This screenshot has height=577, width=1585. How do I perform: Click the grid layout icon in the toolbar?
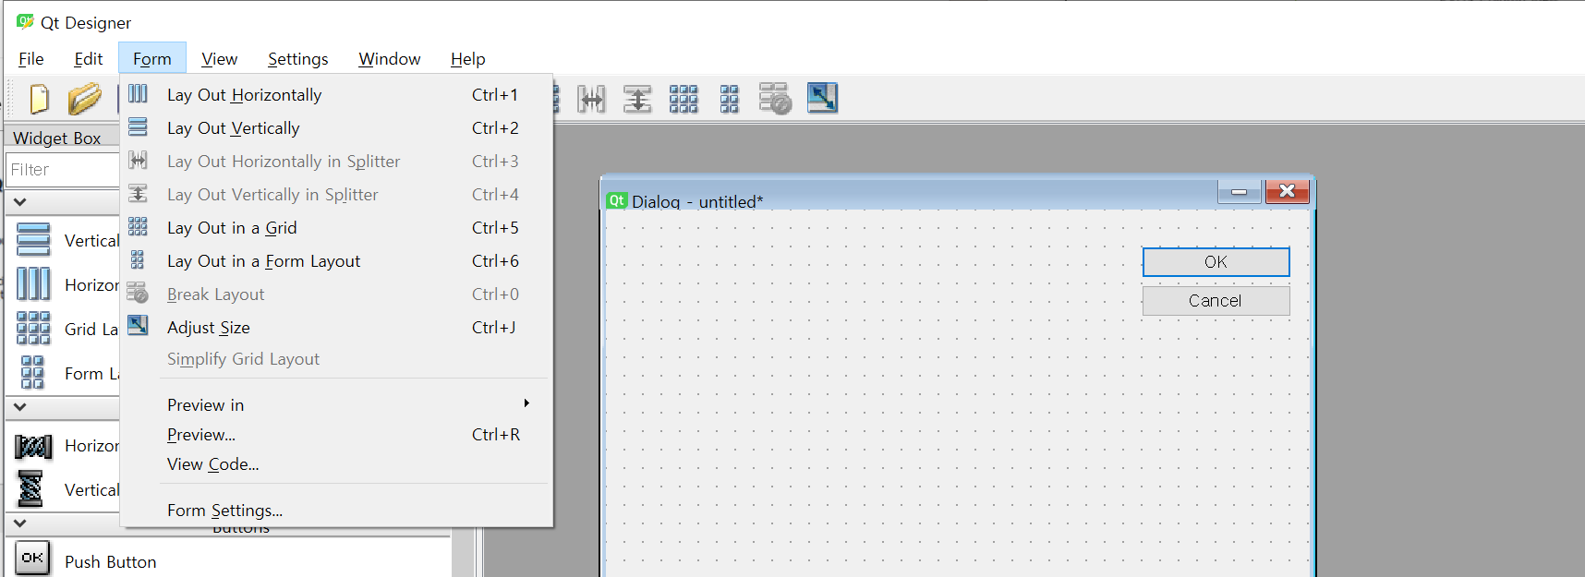coord(684,98)
